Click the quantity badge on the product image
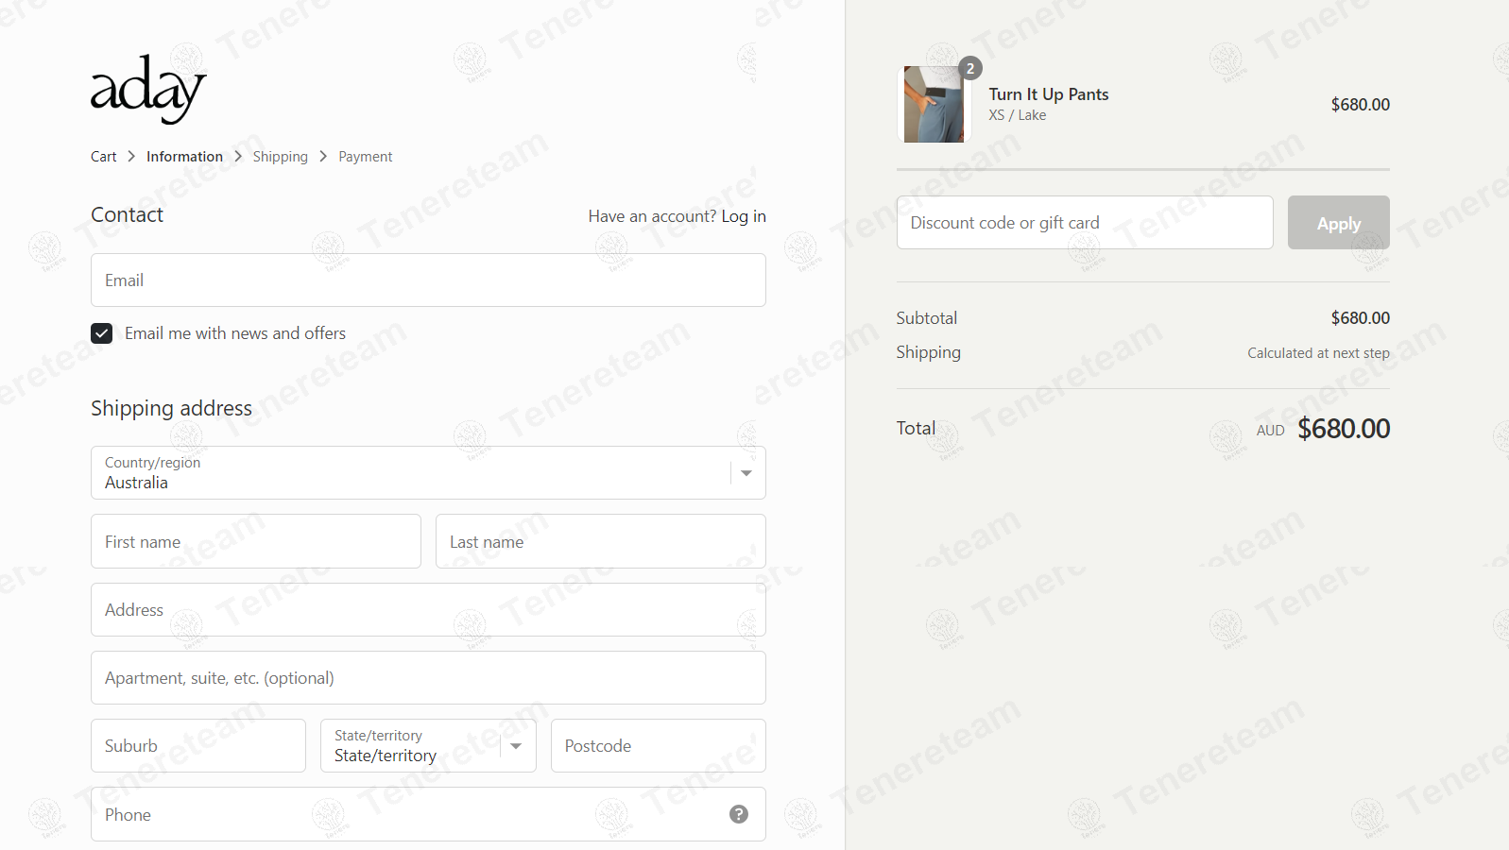The image size is (1509, 850). click(x=970, y=68)
